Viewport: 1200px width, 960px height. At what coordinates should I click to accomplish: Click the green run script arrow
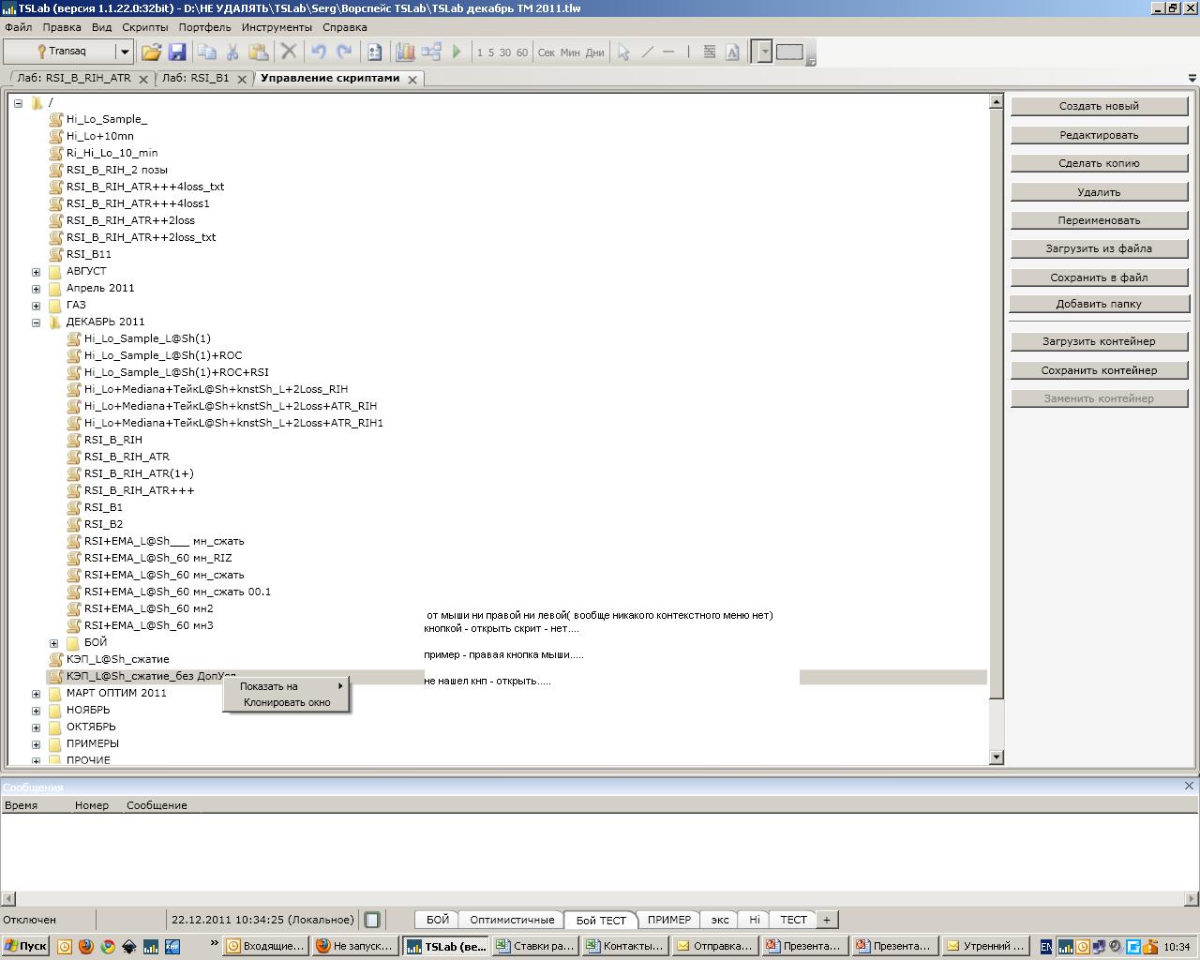click(x=457, y=52)
